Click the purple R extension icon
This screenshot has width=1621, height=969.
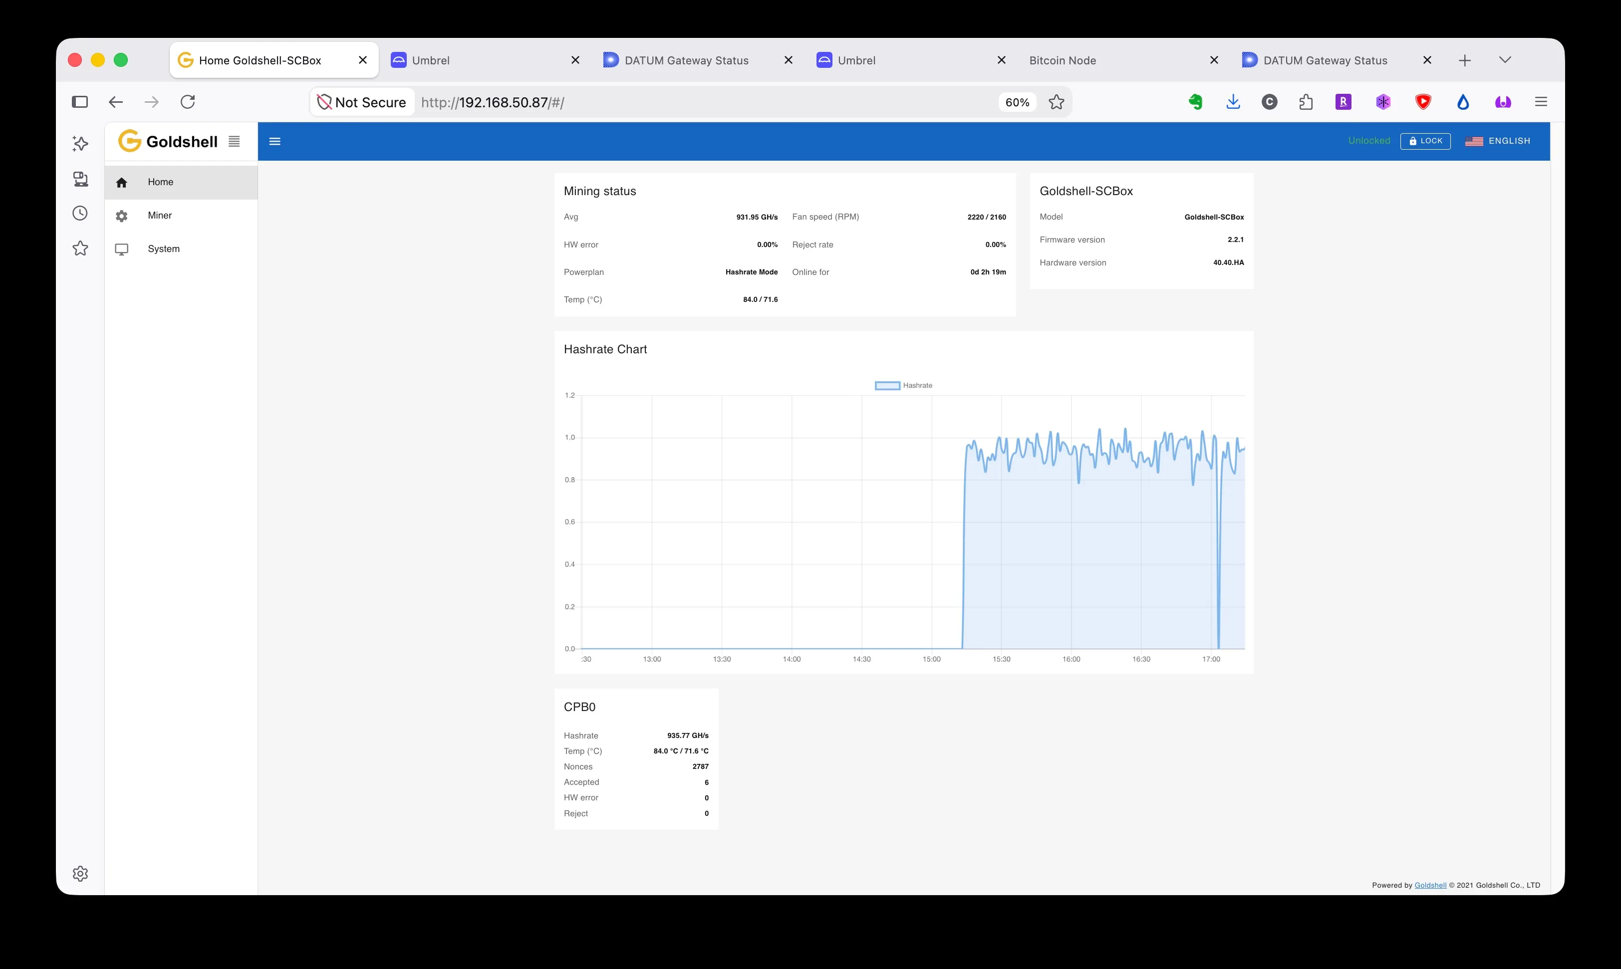point(1343,102)
